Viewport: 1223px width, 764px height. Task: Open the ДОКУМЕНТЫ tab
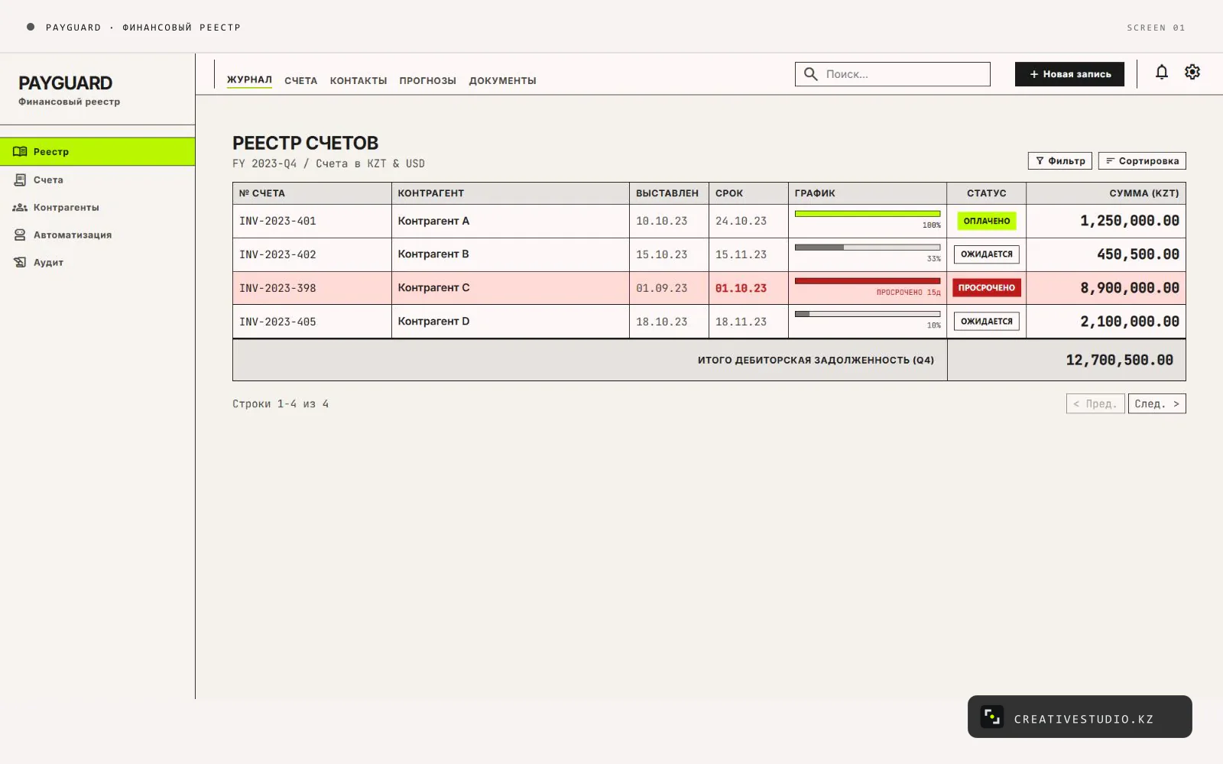pyautogui.click(x=502, y=80)
